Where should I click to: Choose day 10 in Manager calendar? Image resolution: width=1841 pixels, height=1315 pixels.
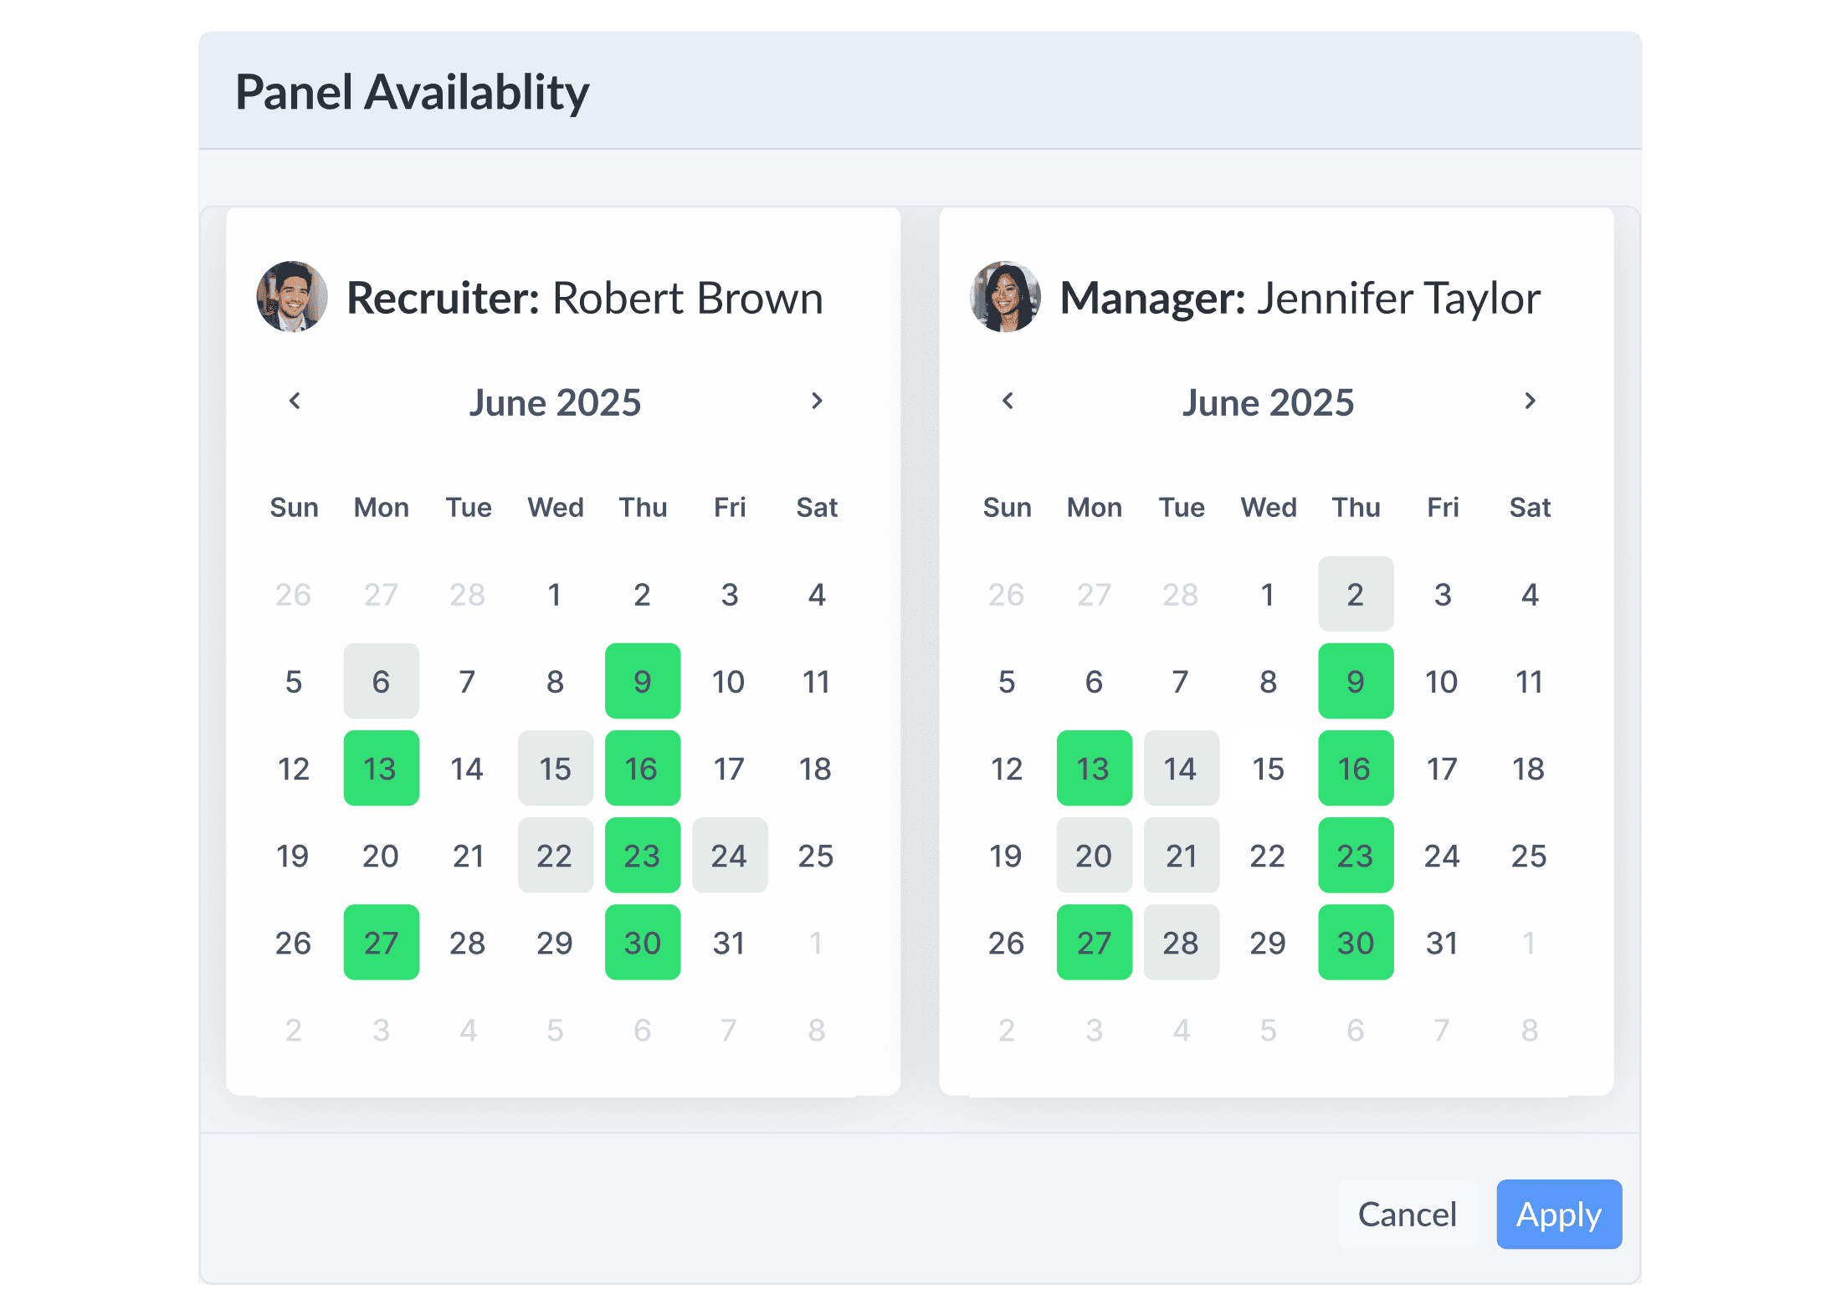point(1443,681)
